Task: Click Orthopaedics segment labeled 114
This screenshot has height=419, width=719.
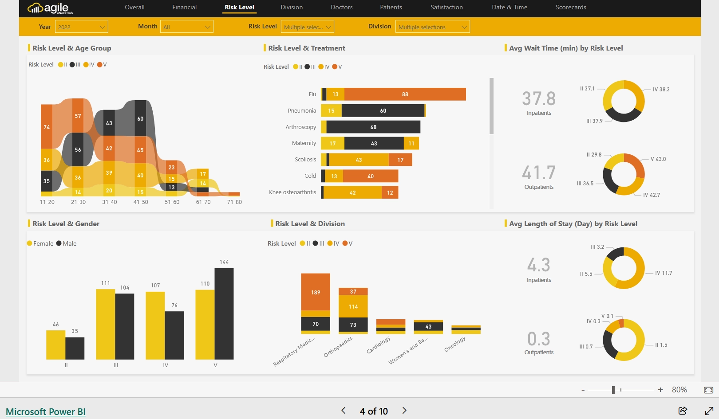Action: pyautogui.click(x=353, y=306)
